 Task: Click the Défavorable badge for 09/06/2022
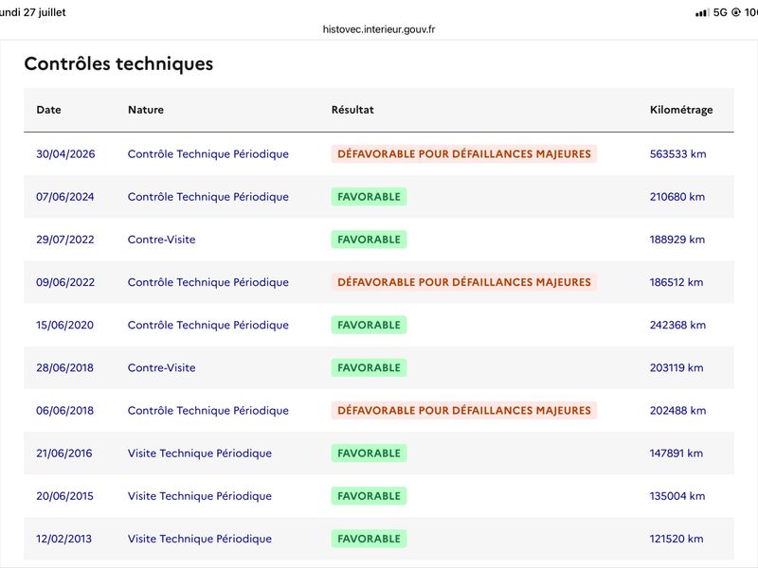(464, 282)
